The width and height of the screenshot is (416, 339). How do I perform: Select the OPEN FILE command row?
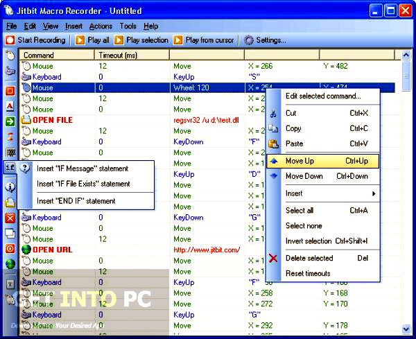[207, 120]
